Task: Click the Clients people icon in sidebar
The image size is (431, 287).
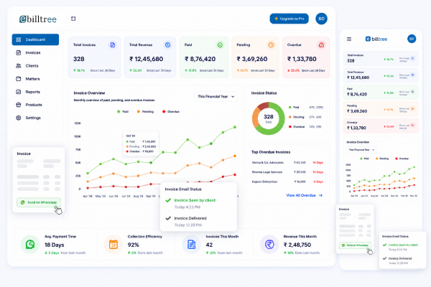Action: click(x=19, y=65)
